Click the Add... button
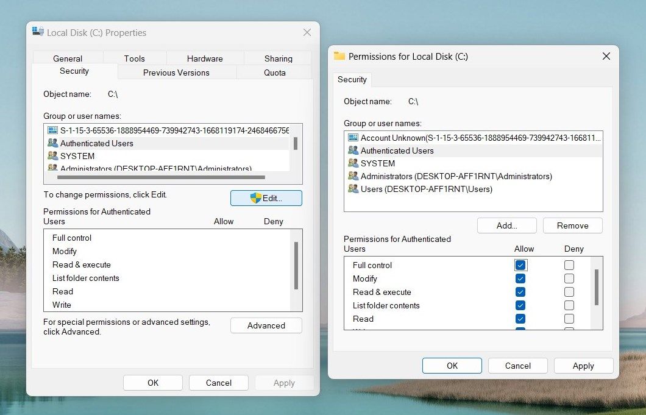This screenshot has height=415, width=646. tap(506, 225)
